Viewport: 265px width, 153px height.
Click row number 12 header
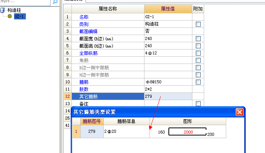(68, 96)
